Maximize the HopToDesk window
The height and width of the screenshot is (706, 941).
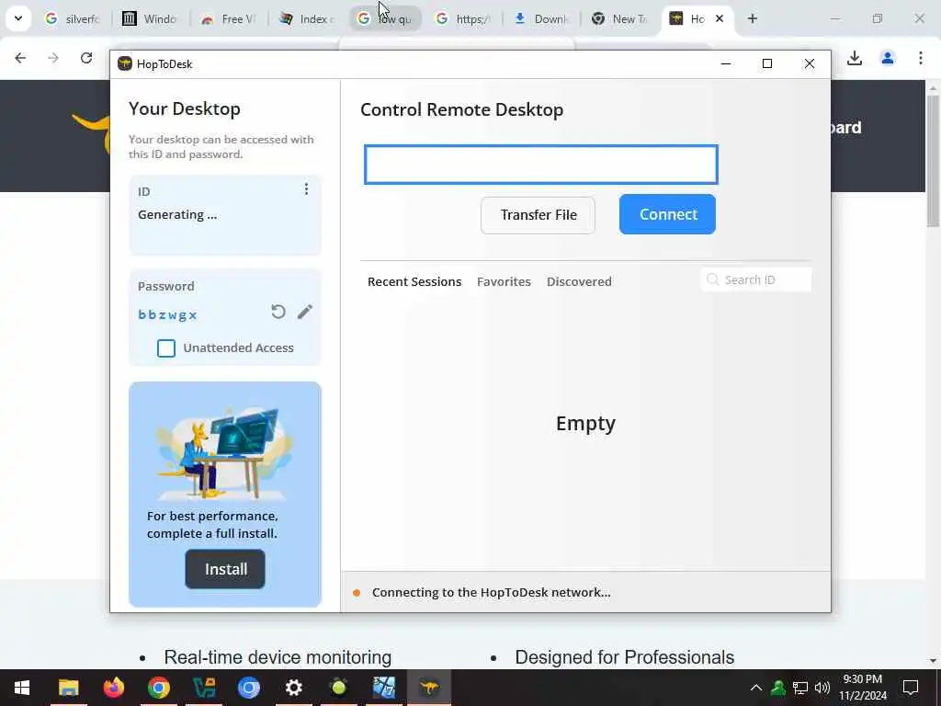pos(767,63)
